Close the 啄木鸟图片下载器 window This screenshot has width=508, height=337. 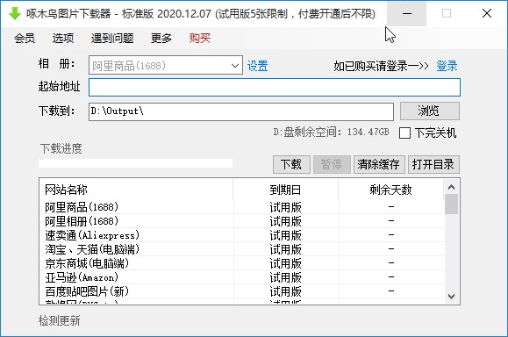487,14
